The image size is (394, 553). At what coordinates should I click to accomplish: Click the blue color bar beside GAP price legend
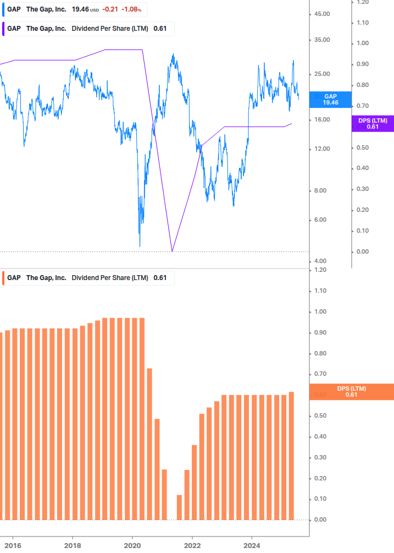pos(3,9)
